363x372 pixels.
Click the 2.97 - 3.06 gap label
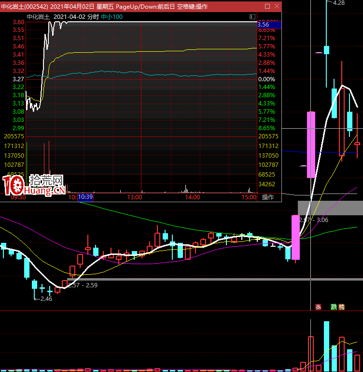[314, 220]
